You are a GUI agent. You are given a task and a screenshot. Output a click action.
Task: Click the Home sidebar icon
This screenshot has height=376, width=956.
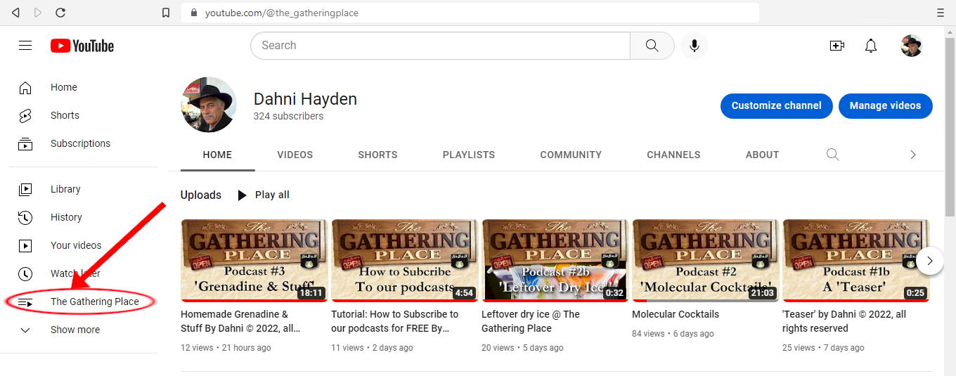coord(25,88)
